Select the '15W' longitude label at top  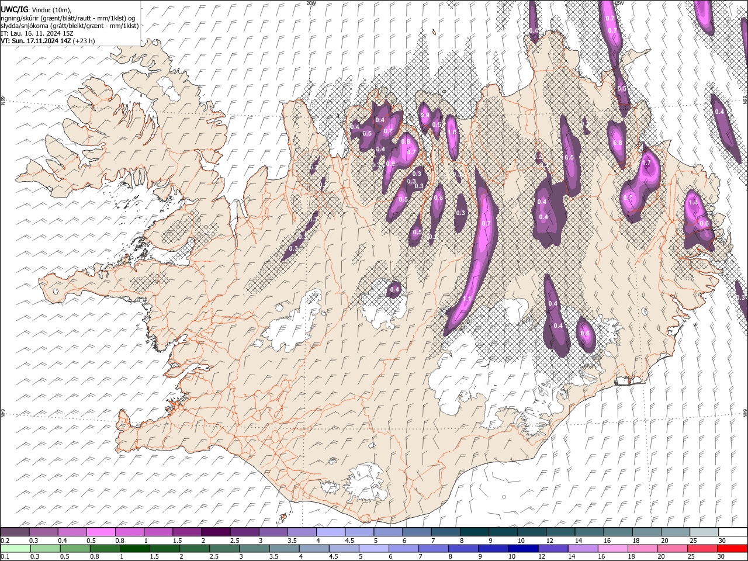point(619,3)
